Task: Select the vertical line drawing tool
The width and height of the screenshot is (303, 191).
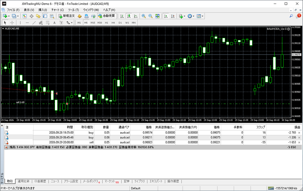Action: [x=20, y=22]
